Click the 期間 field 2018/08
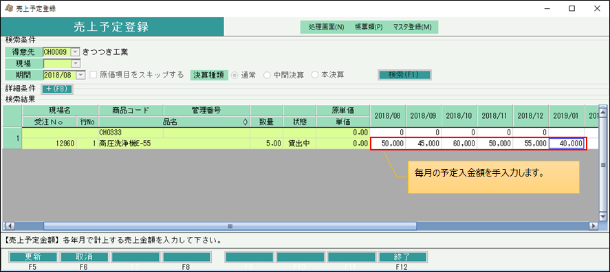 pos(60,75)
